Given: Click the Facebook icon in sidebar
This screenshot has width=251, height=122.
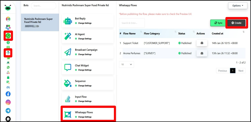Looking at the screenshot, I should (8, 94).
